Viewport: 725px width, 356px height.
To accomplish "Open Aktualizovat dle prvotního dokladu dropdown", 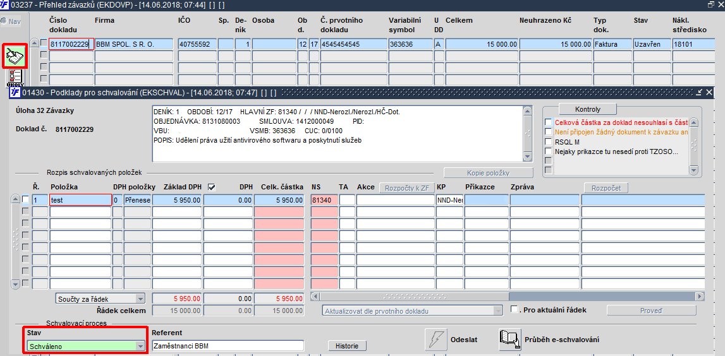I will [412, 311].
